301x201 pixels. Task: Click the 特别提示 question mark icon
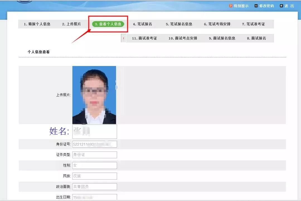pos(231,6)
